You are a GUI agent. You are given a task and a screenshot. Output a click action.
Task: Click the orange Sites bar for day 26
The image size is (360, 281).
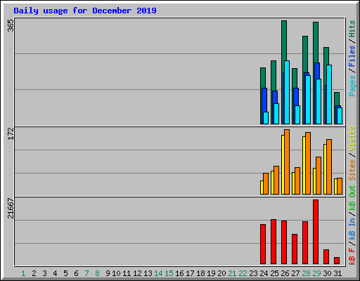[x=287, y=162]
